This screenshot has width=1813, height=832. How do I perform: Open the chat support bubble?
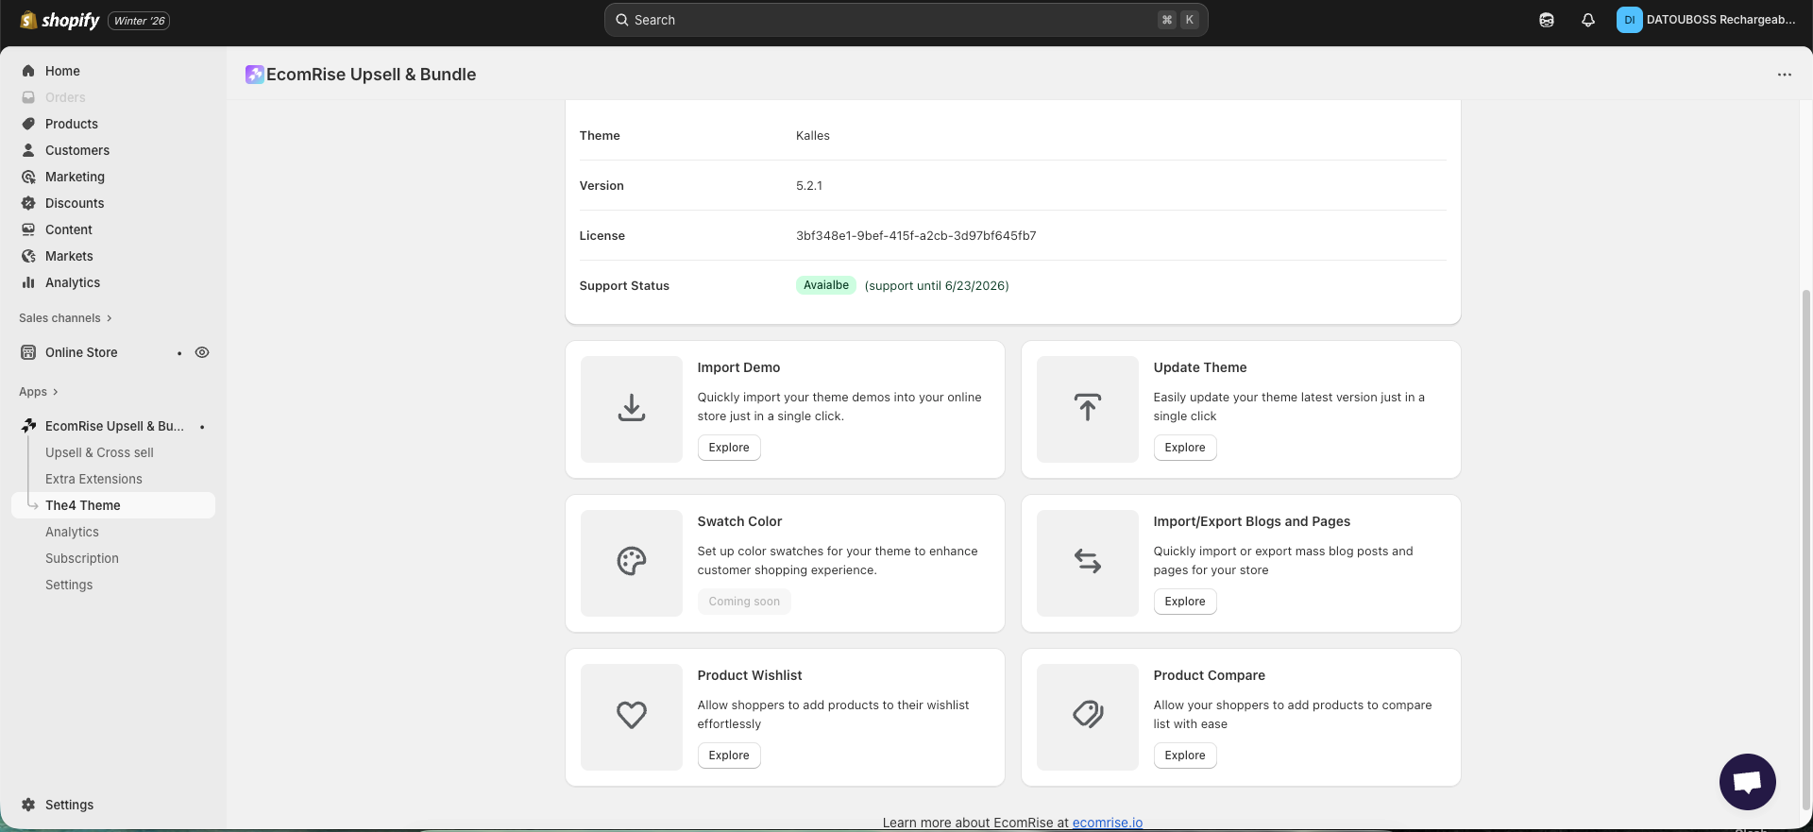1747,781
